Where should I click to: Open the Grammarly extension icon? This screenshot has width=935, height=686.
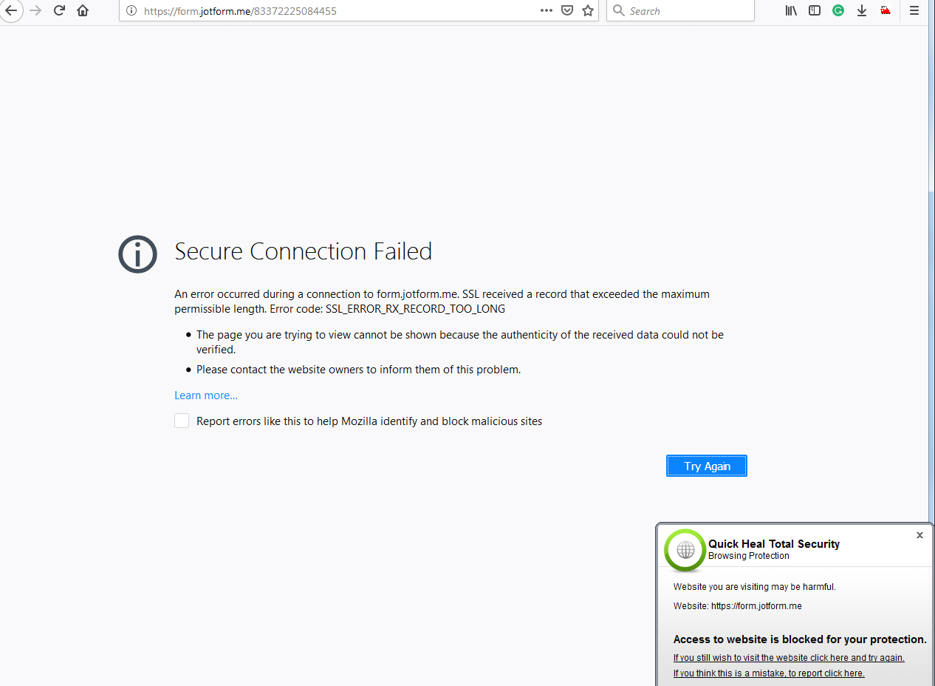pyautogui.click(x=838, y=10)
